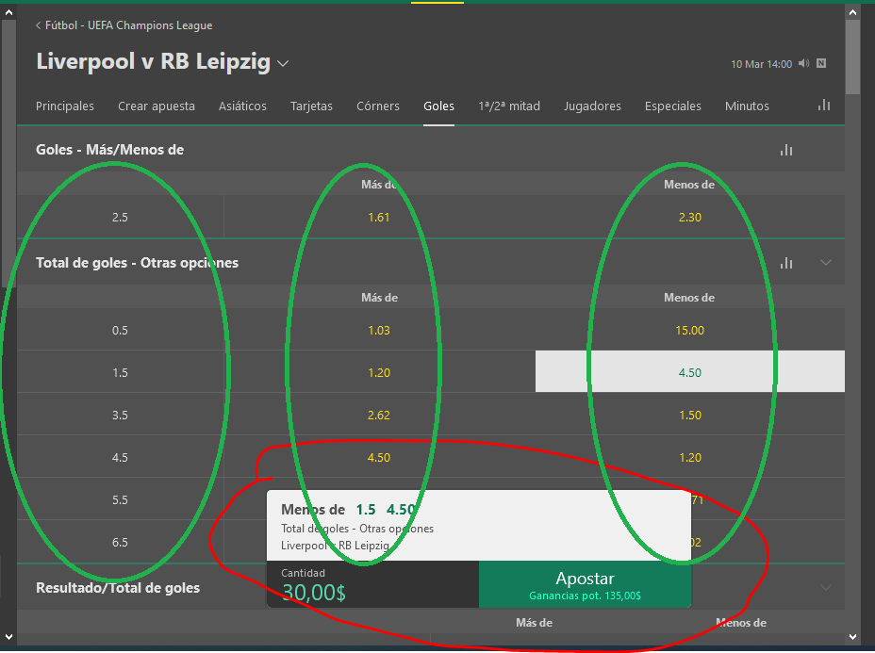This screenshot has height=653, width=875.
Task: Switch to the Córners tab
Action: pyautogui.click(x=378, y=106)
